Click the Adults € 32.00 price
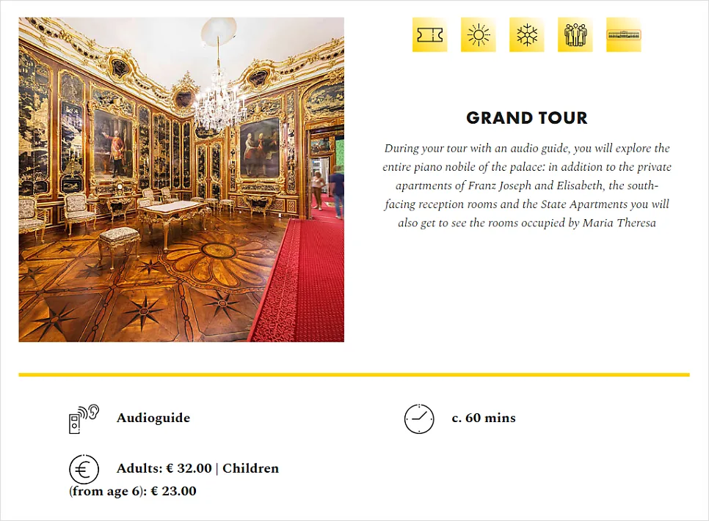 click(164, 469)
